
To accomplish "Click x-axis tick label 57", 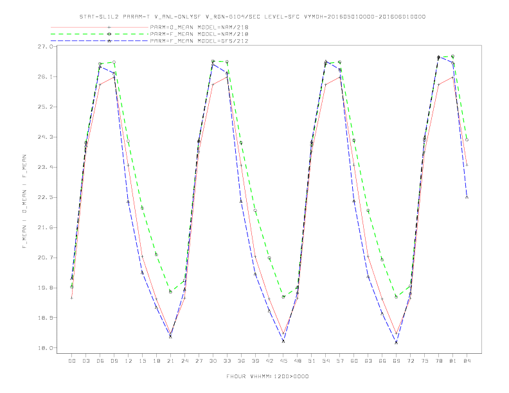I will tap(340, 361).
